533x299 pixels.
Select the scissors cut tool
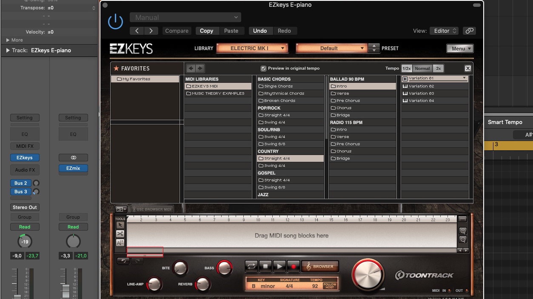(120, 234)
